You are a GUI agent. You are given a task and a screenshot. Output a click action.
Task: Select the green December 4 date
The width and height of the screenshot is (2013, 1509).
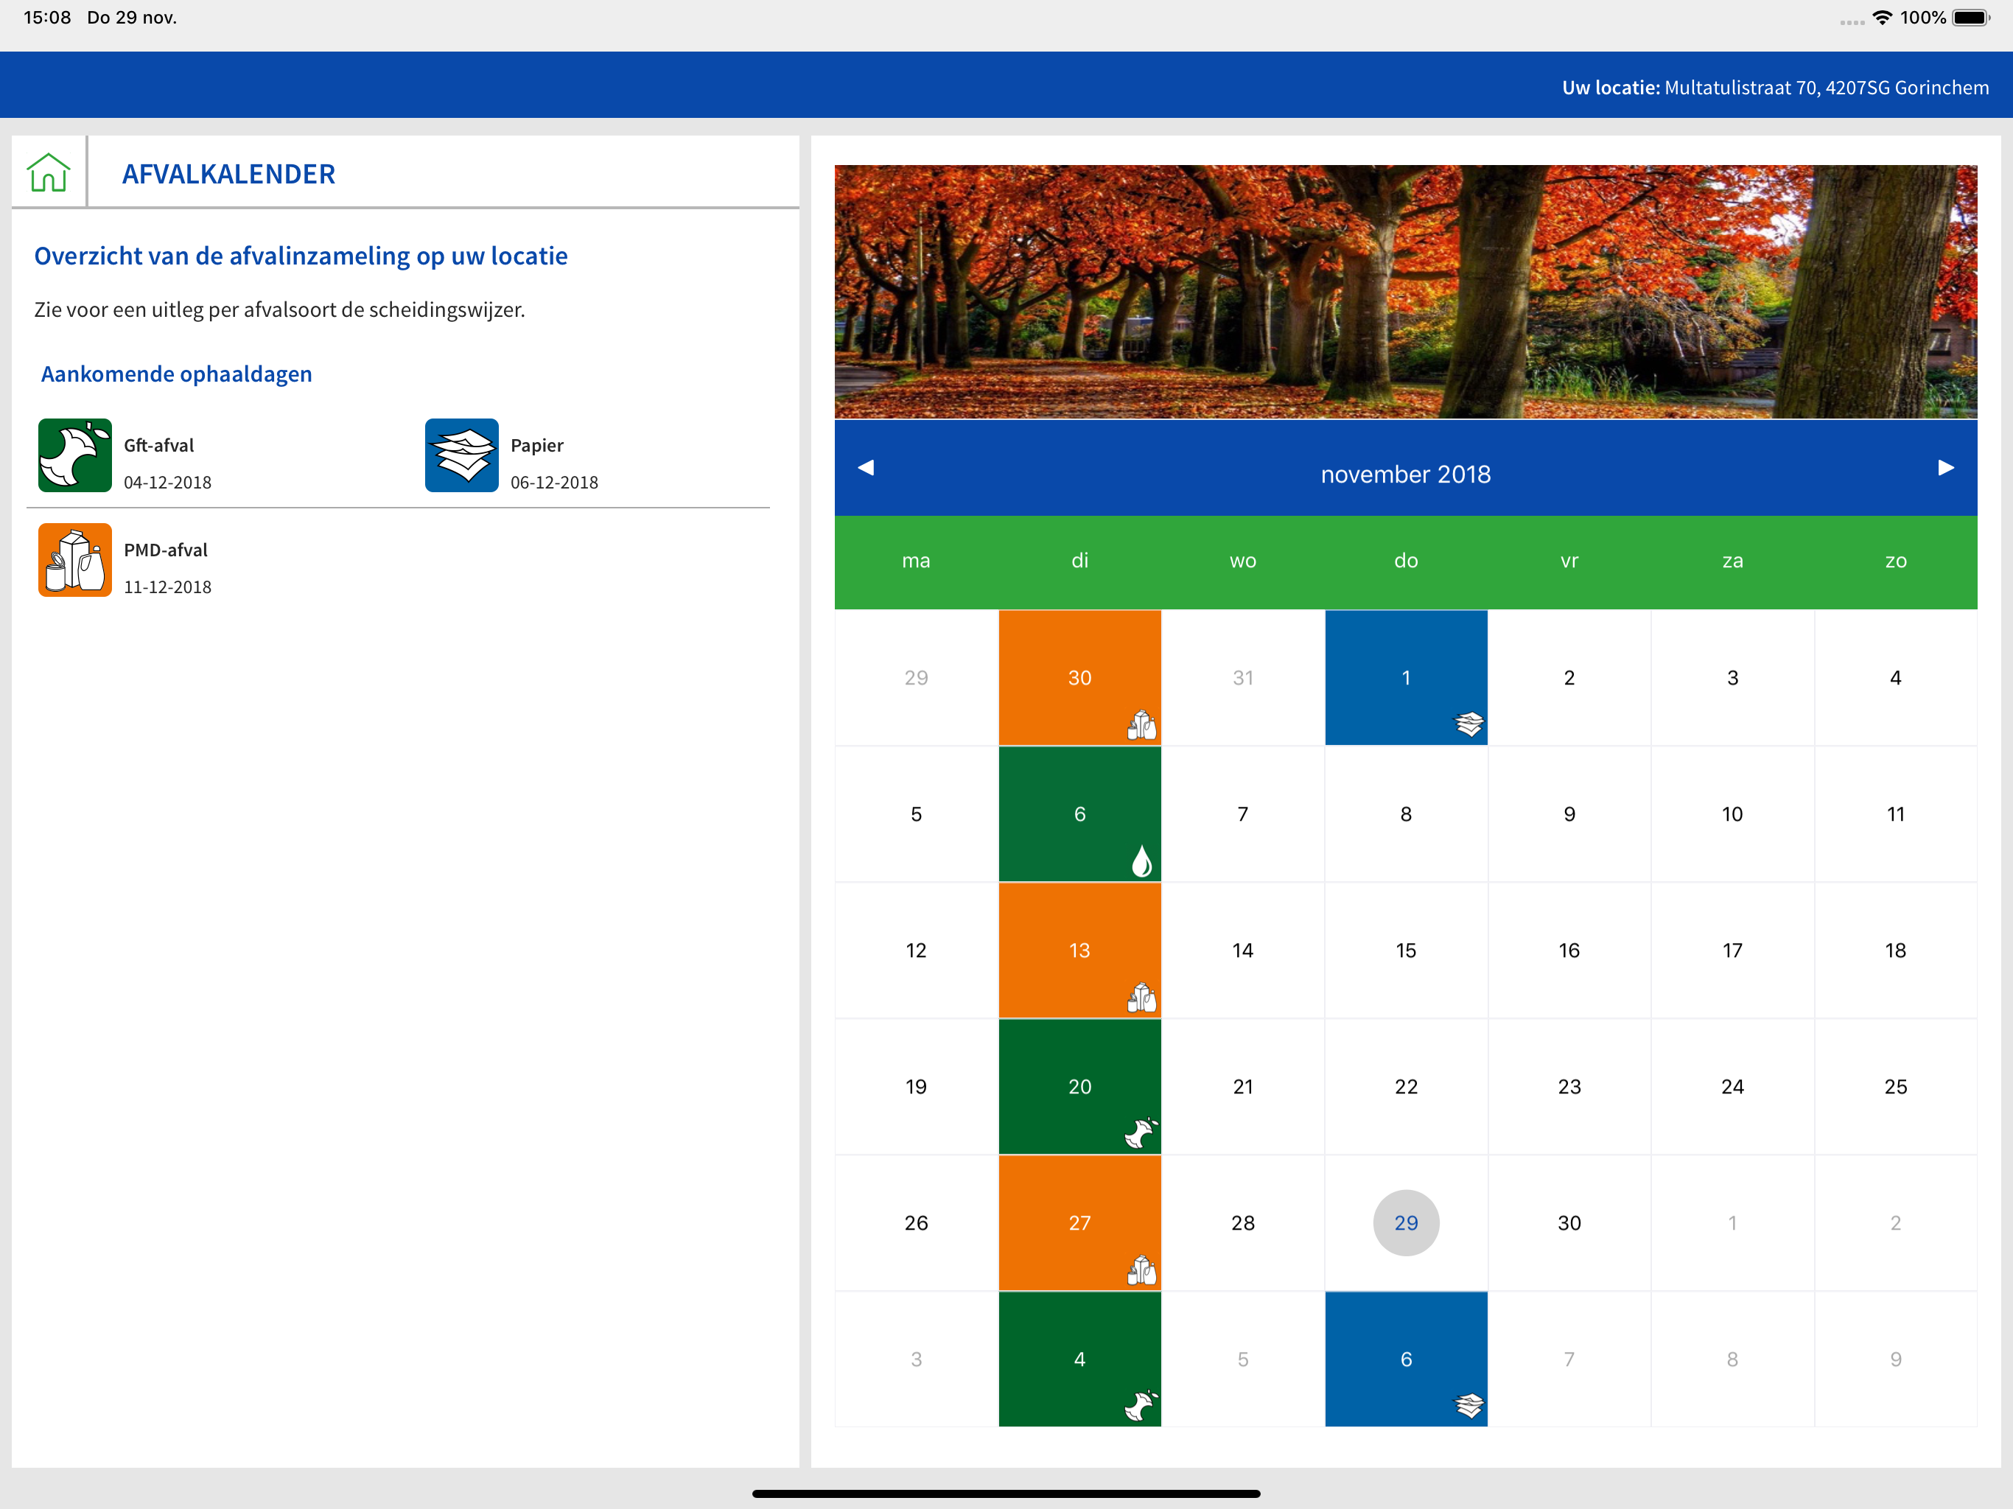(x=1079, y=1359)
